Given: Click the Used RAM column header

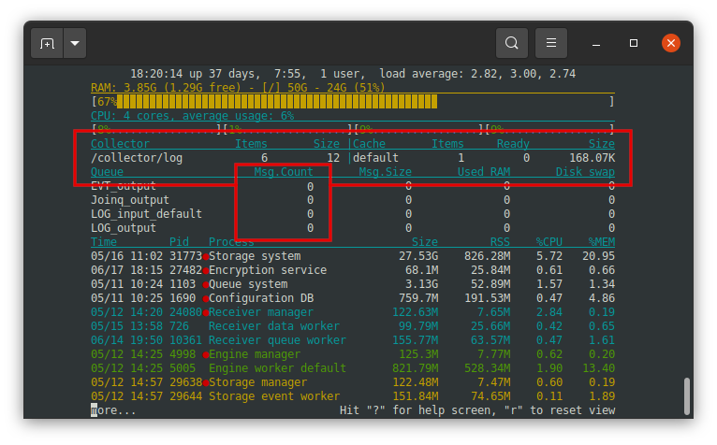Looking at the screenshot, I should (484, 172).
